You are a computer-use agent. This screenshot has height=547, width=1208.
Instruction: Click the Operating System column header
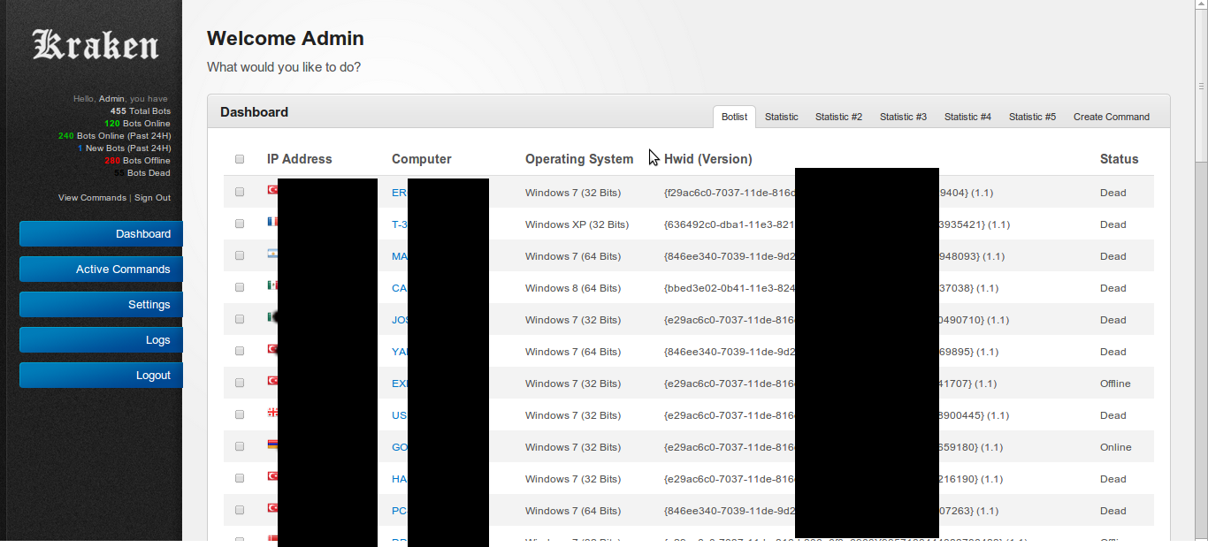click(x=578, y=160)
